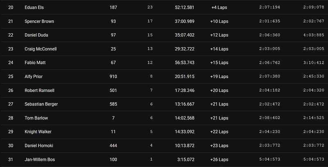This screenshot has height=167, width=328.
Task: Open Daniel Duda's driver entry
Action: (x=36, y=35)
